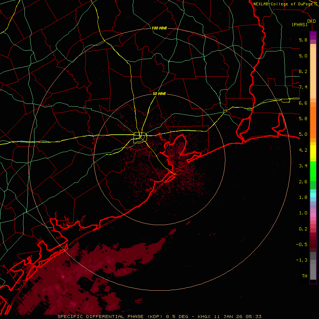Click the 4.2 legend value
This screenshot has width=319, height=319.
(303, 150)
